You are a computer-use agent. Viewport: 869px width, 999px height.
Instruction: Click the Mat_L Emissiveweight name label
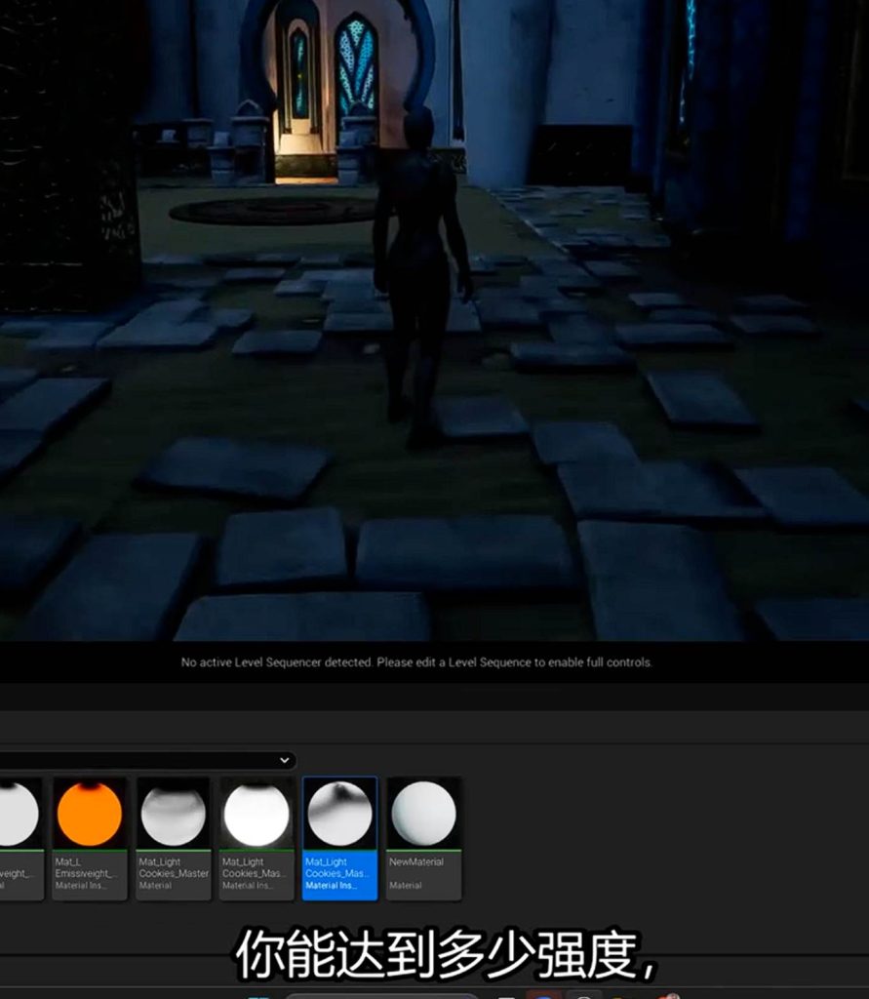(x=88, y=867)
